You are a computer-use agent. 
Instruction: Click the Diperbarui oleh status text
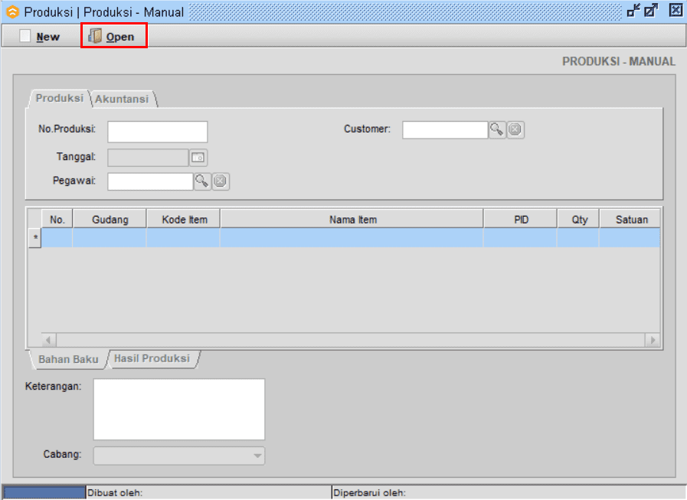point(369,493)
